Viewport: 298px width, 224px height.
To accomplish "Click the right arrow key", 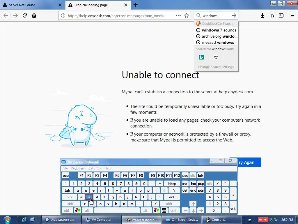I will pos(201,211).
